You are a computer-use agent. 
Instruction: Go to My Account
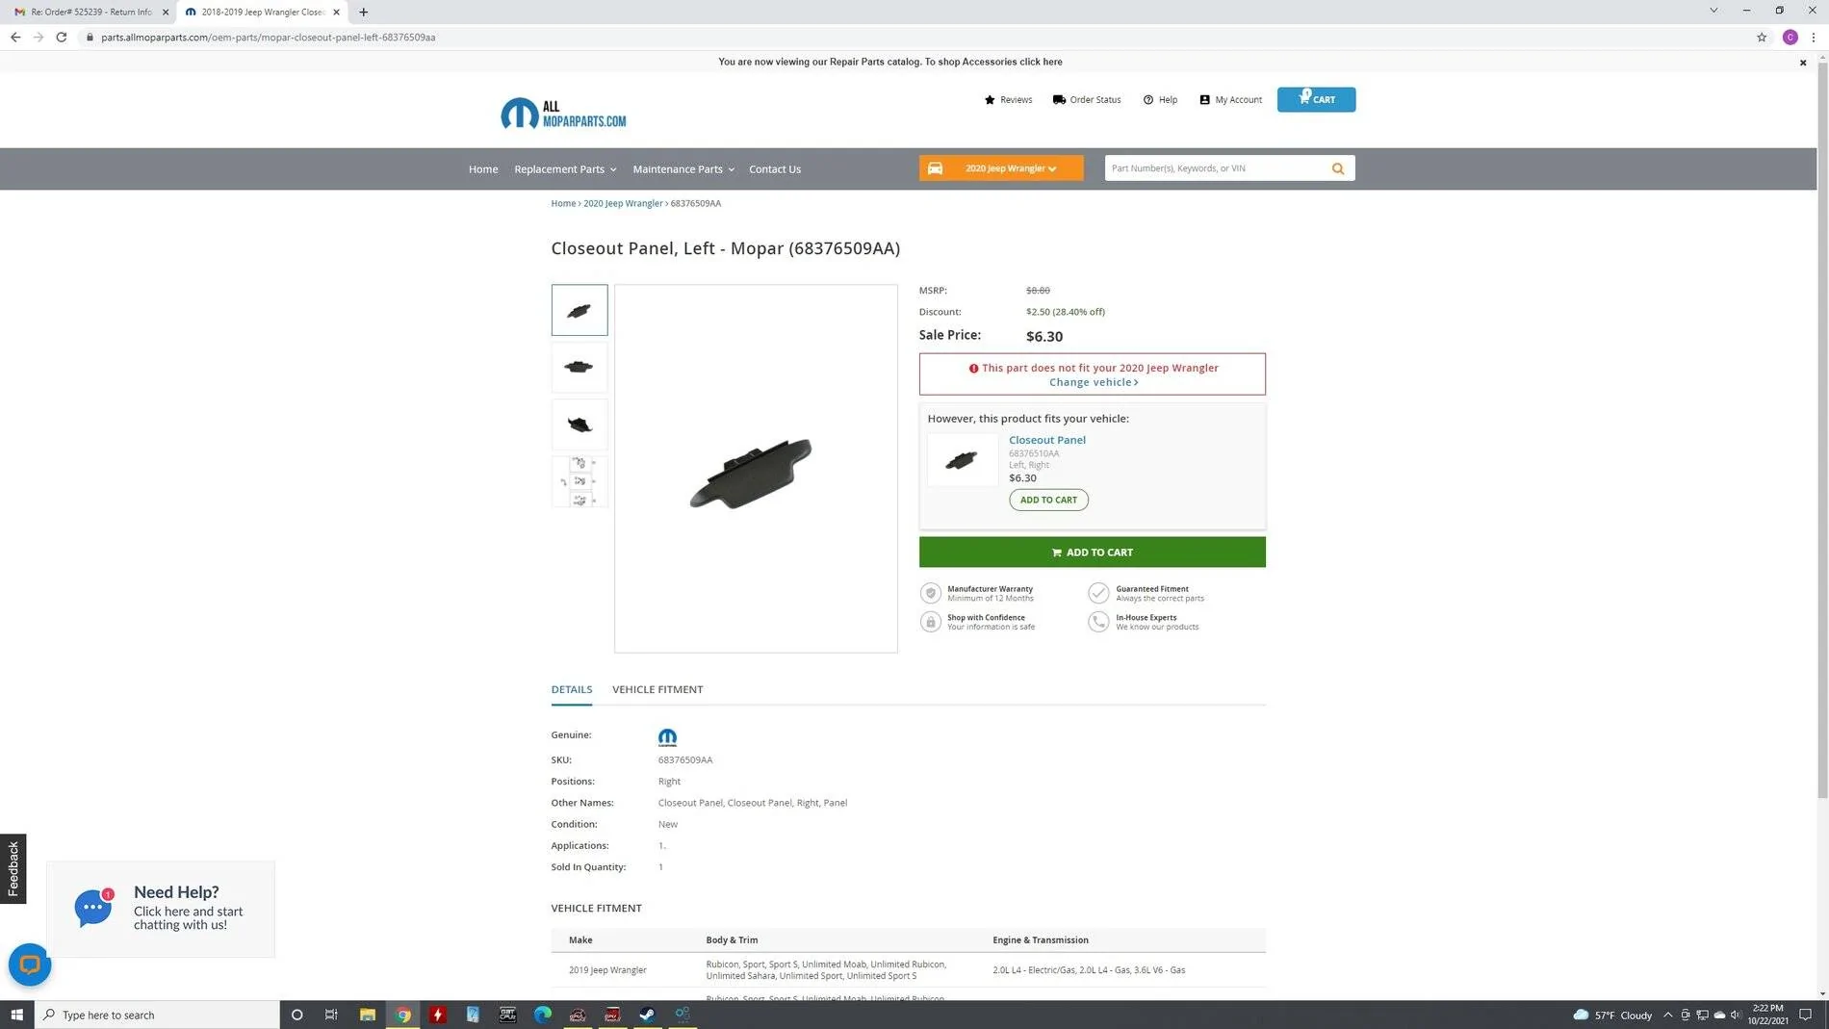1230,99
